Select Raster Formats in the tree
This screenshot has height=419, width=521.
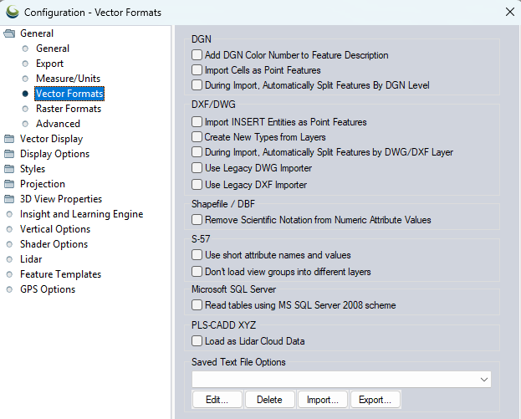click(x=69, y=109)
